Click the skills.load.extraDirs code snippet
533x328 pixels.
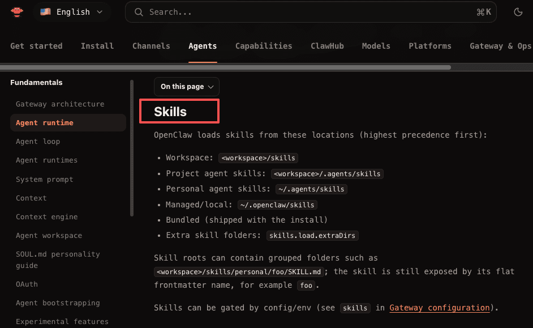[312, 236]
